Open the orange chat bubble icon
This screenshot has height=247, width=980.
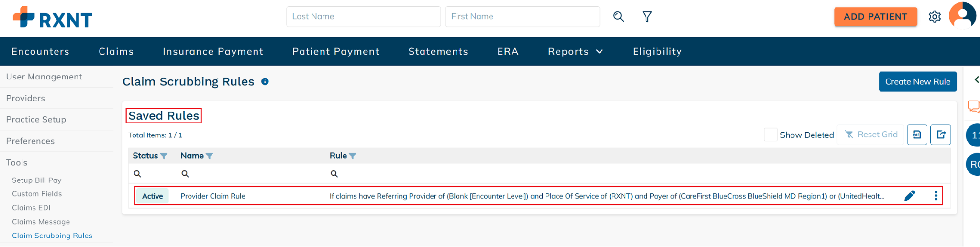click(973, 106)
